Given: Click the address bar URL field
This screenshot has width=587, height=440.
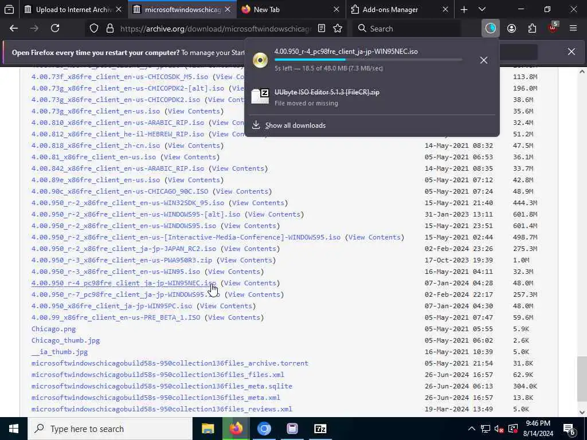Looking at the screenshot, I should [216, 29].
